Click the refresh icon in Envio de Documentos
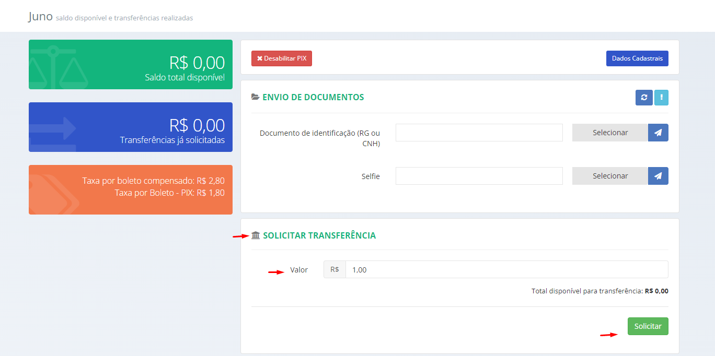The height and width of the screenshot is (356, 715). tap(644, 98)
